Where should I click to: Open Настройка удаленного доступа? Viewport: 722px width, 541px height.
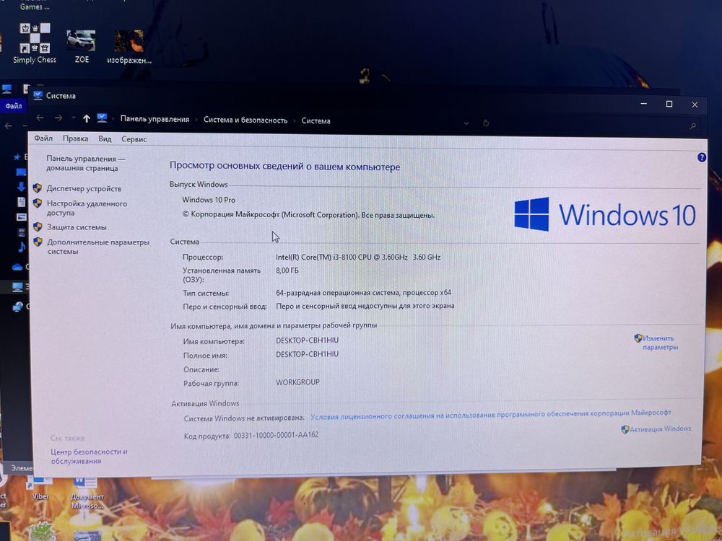pos(87,208)
